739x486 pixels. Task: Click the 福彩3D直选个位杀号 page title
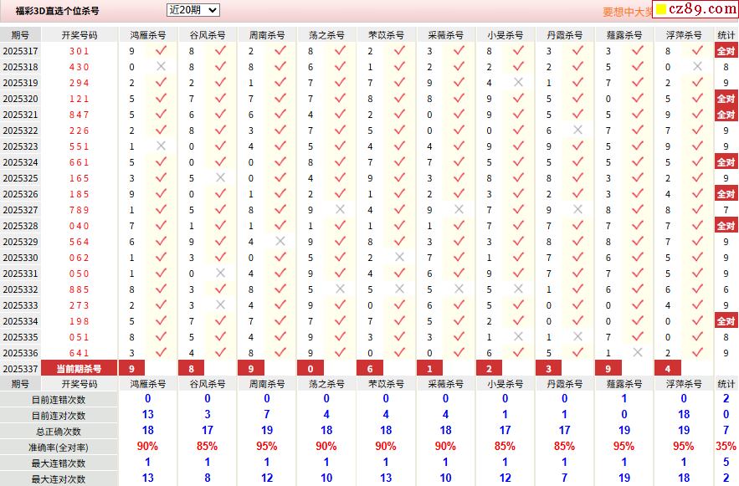tap(57, 11)
